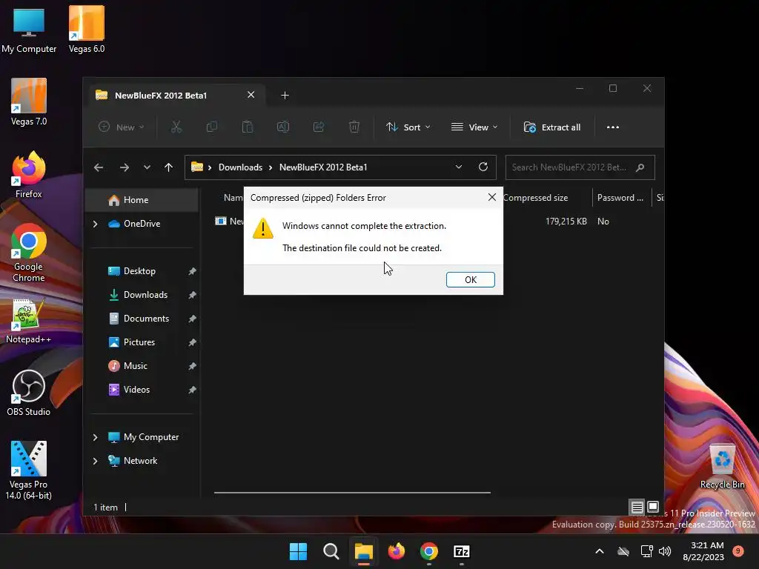759x569 pixels.
Task: Expand the address bar history dropdown
Action: 458,167
